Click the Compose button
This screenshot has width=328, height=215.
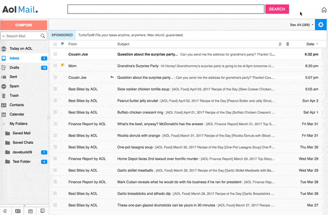click(24, 25)
